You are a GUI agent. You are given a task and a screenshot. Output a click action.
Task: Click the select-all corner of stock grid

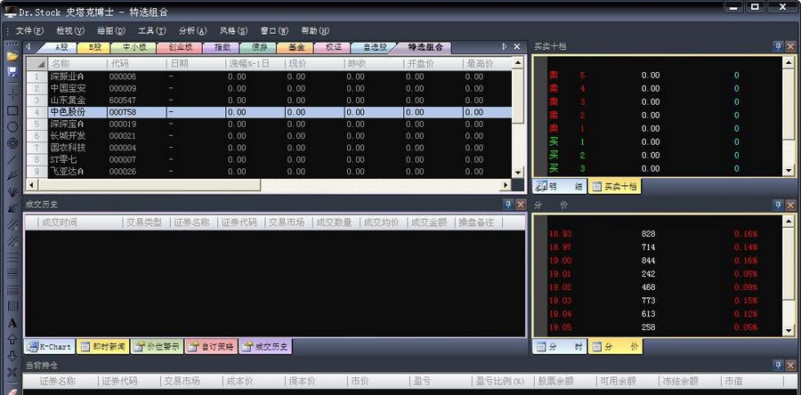click(x=36, y=64)
